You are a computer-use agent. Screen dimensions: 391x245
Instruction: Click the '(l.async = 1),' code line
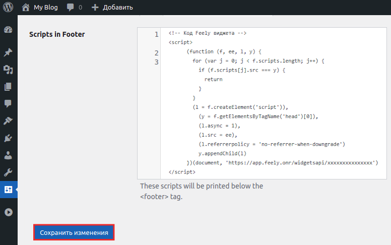[220, 126]
